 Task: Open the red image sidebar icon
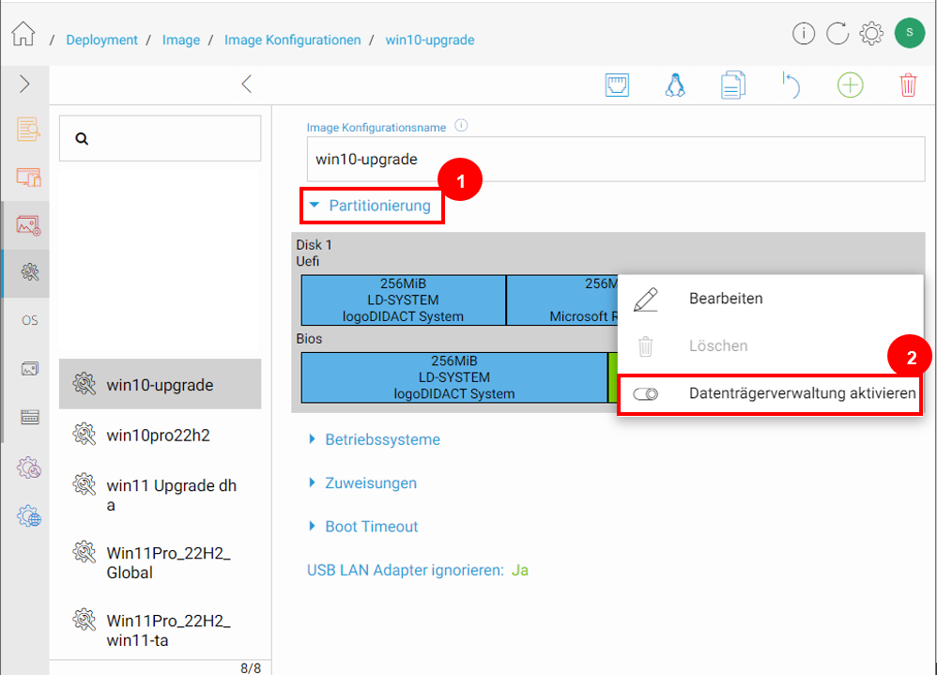tap(29, 225)
